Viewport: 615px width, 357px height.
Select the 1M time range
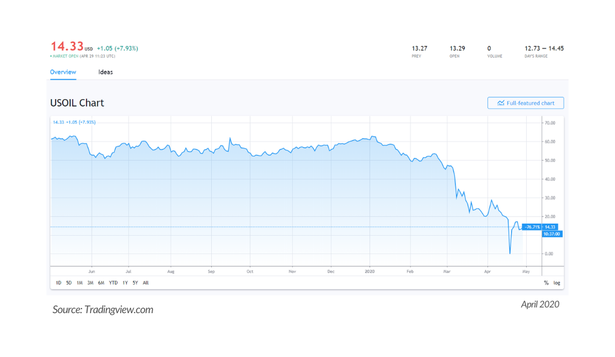(x=80, y=282)
